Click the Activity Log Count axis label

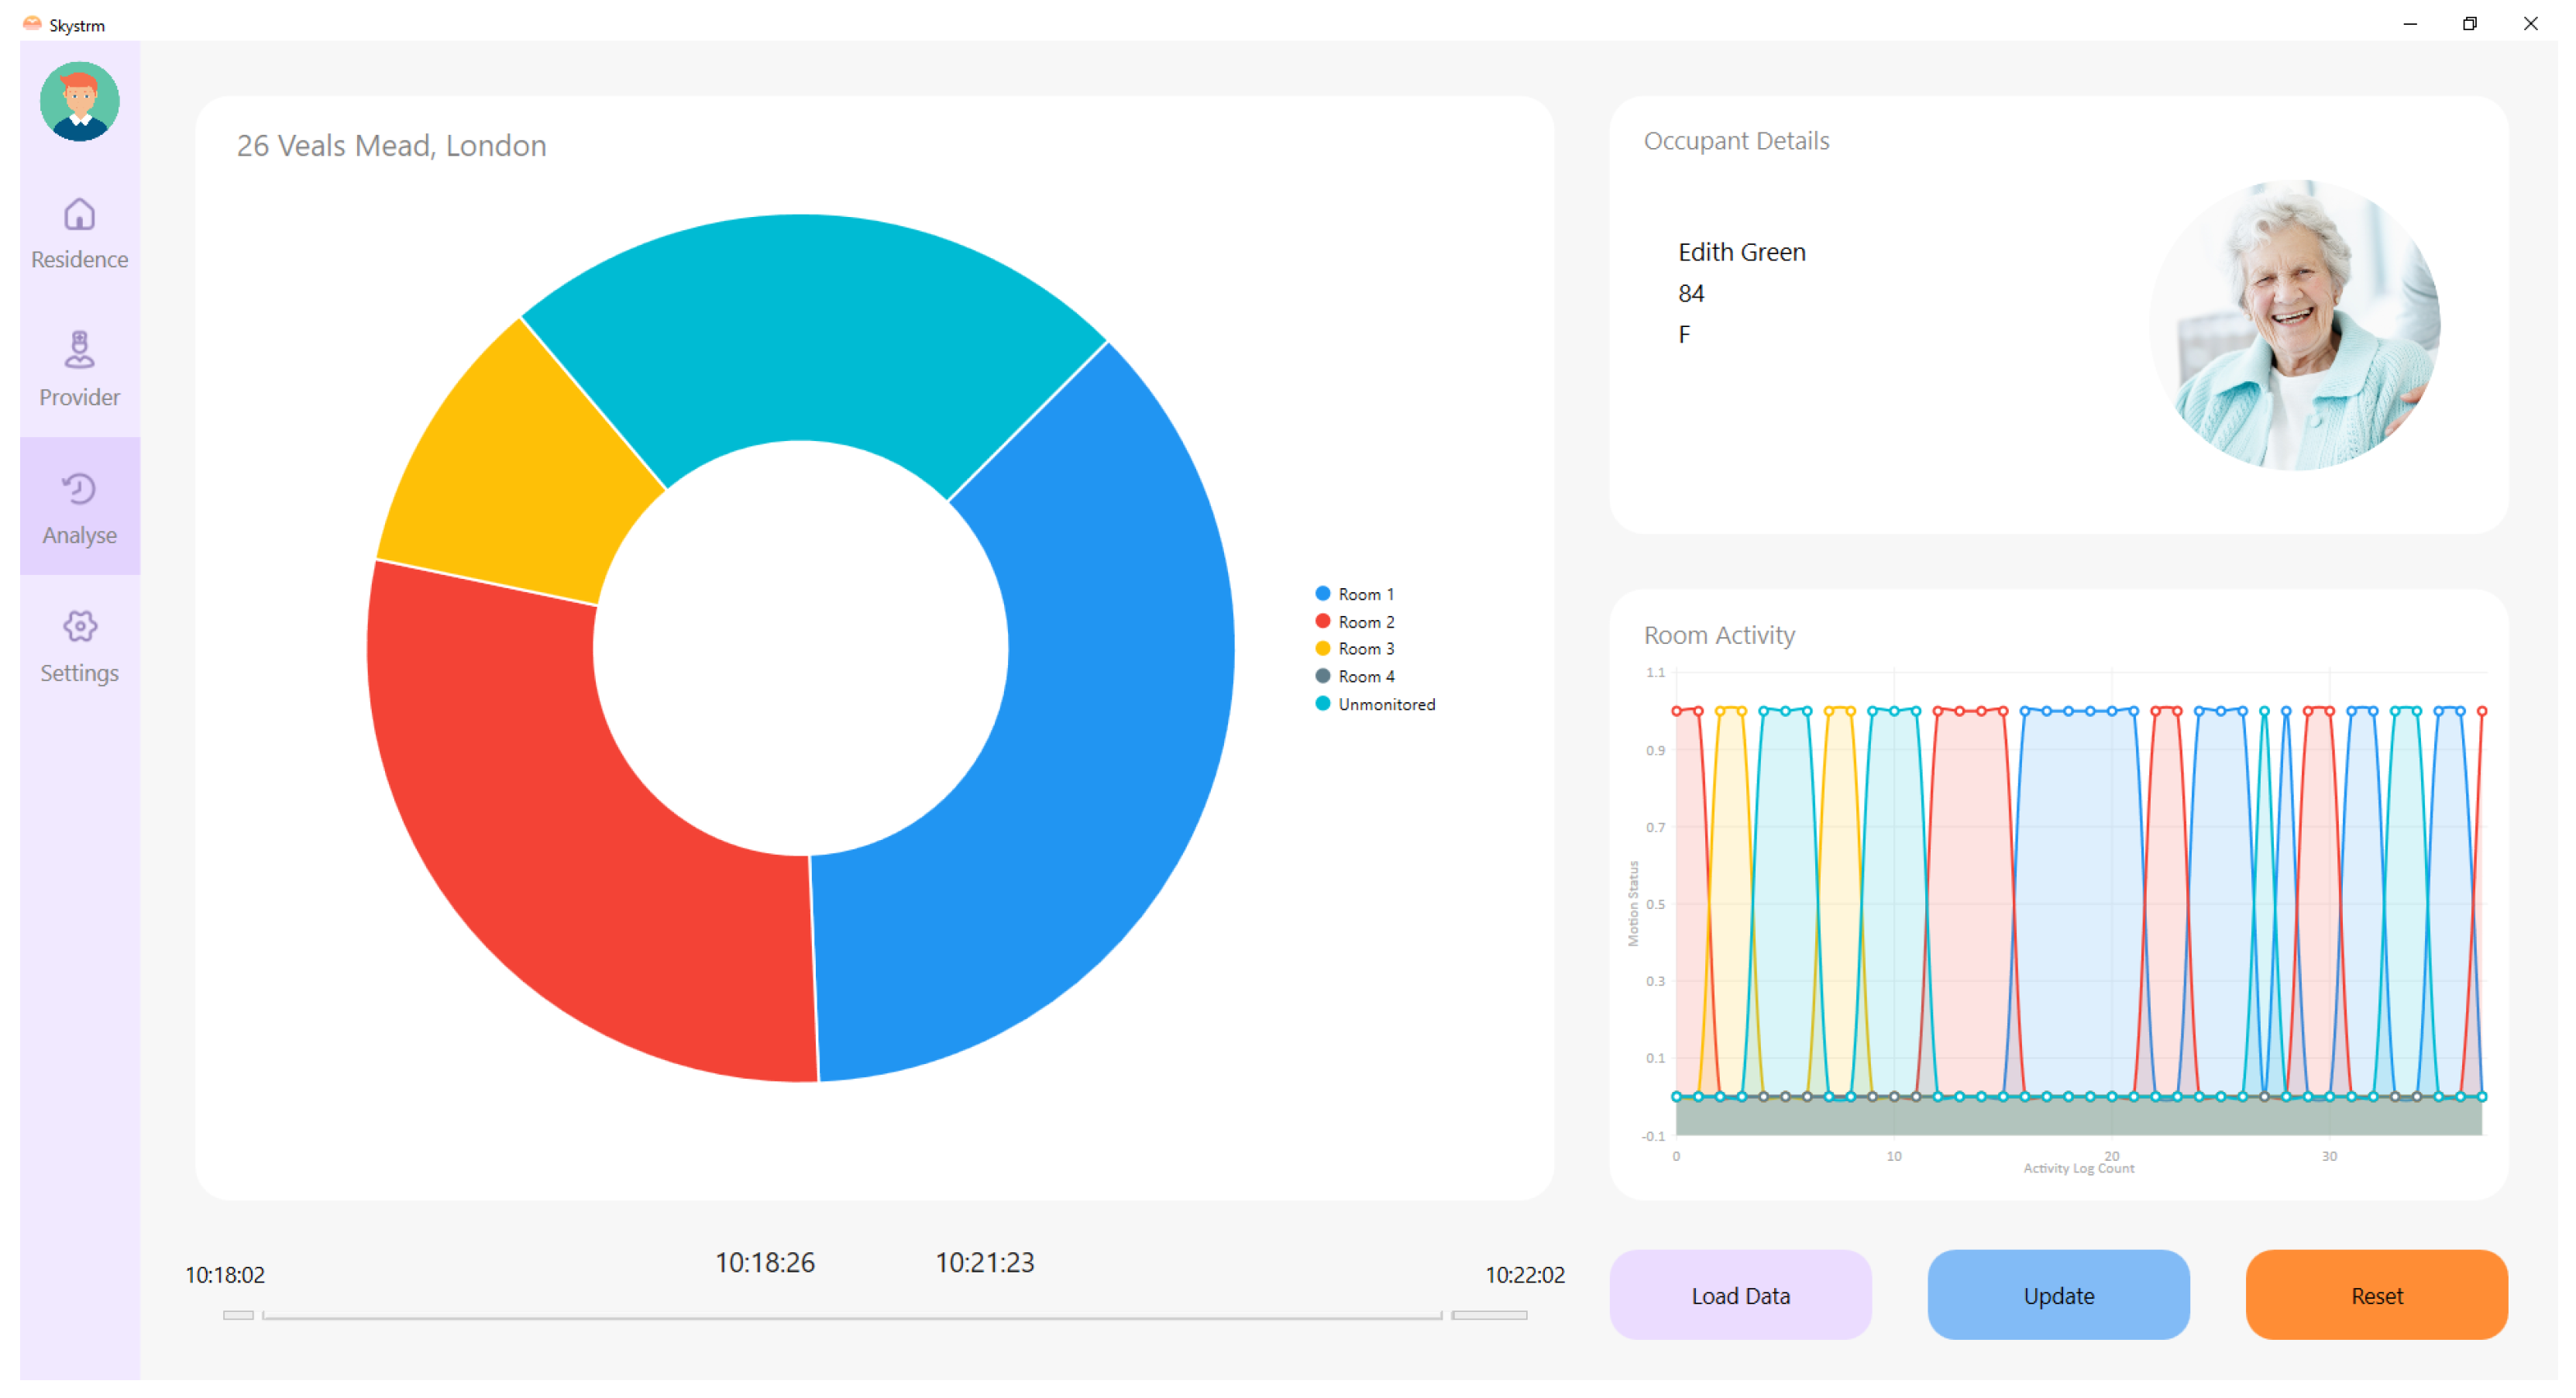(2078, 1169)
